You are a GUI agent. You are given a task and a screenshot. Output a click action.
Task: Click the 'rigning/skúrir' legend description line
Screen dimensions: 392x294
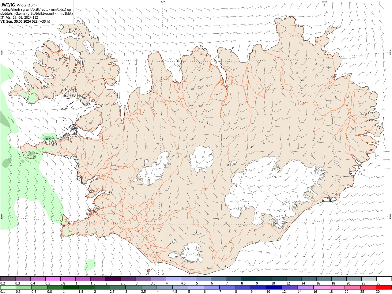click(x=36, y=9)
